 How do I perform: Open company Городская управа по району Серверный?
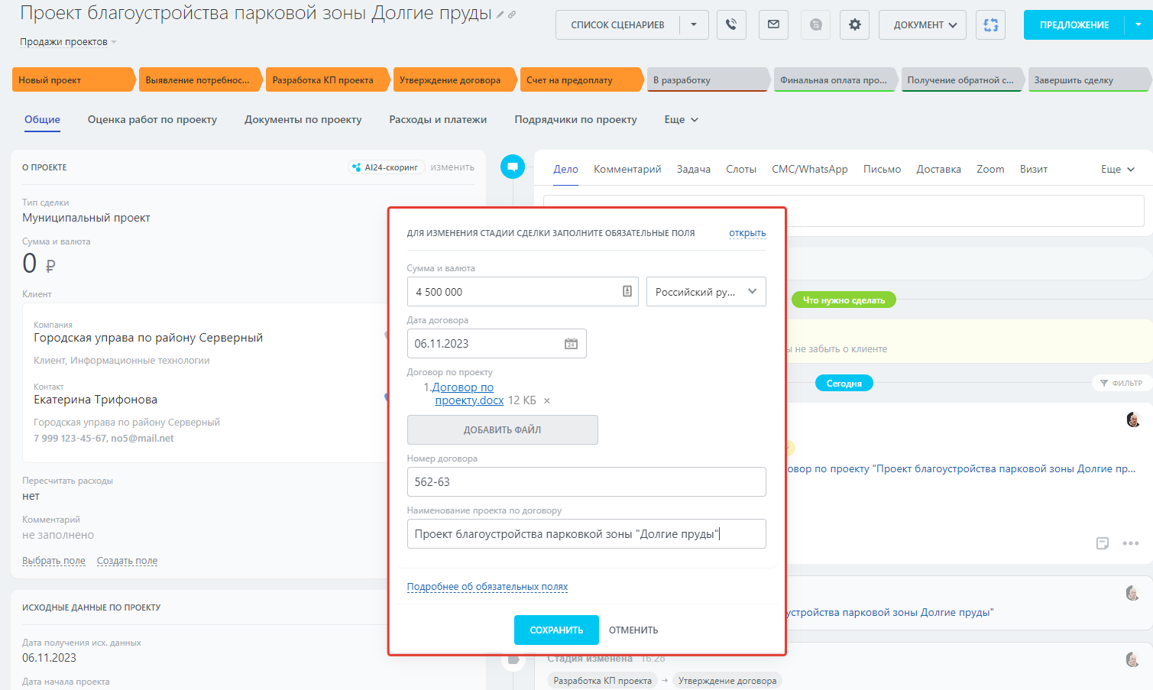(x=148, y=338)
